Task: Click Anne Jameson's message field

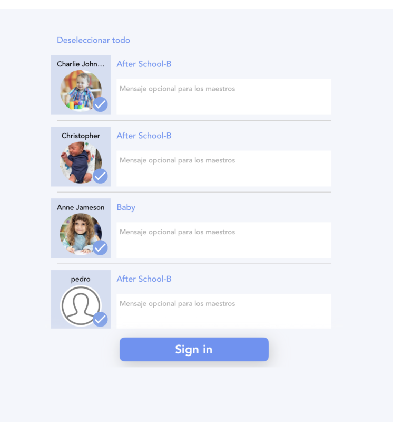Action: (224, 240)
